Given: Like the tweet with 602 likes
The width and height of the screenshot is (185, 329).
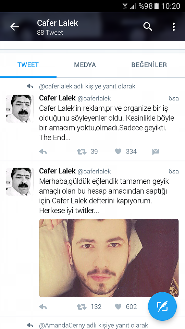Looking at the screenshot, I should point(118,307).
